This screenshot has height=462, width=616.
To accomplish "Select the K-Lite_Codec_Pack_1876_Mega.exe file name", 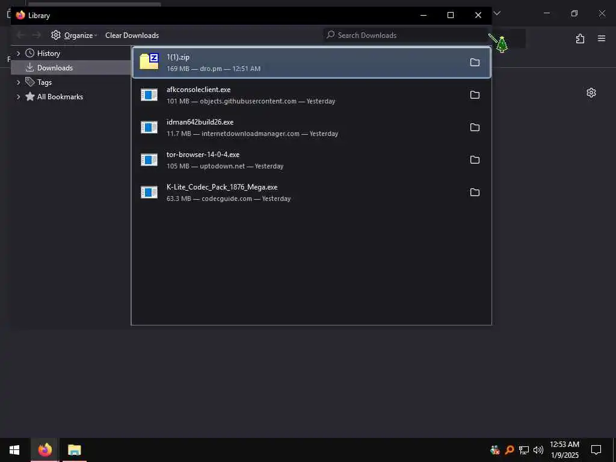I will [x=222, y=187].
